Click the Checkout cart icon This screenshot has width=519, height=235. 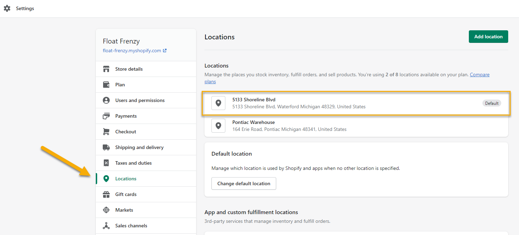click(x=106, y=132)
